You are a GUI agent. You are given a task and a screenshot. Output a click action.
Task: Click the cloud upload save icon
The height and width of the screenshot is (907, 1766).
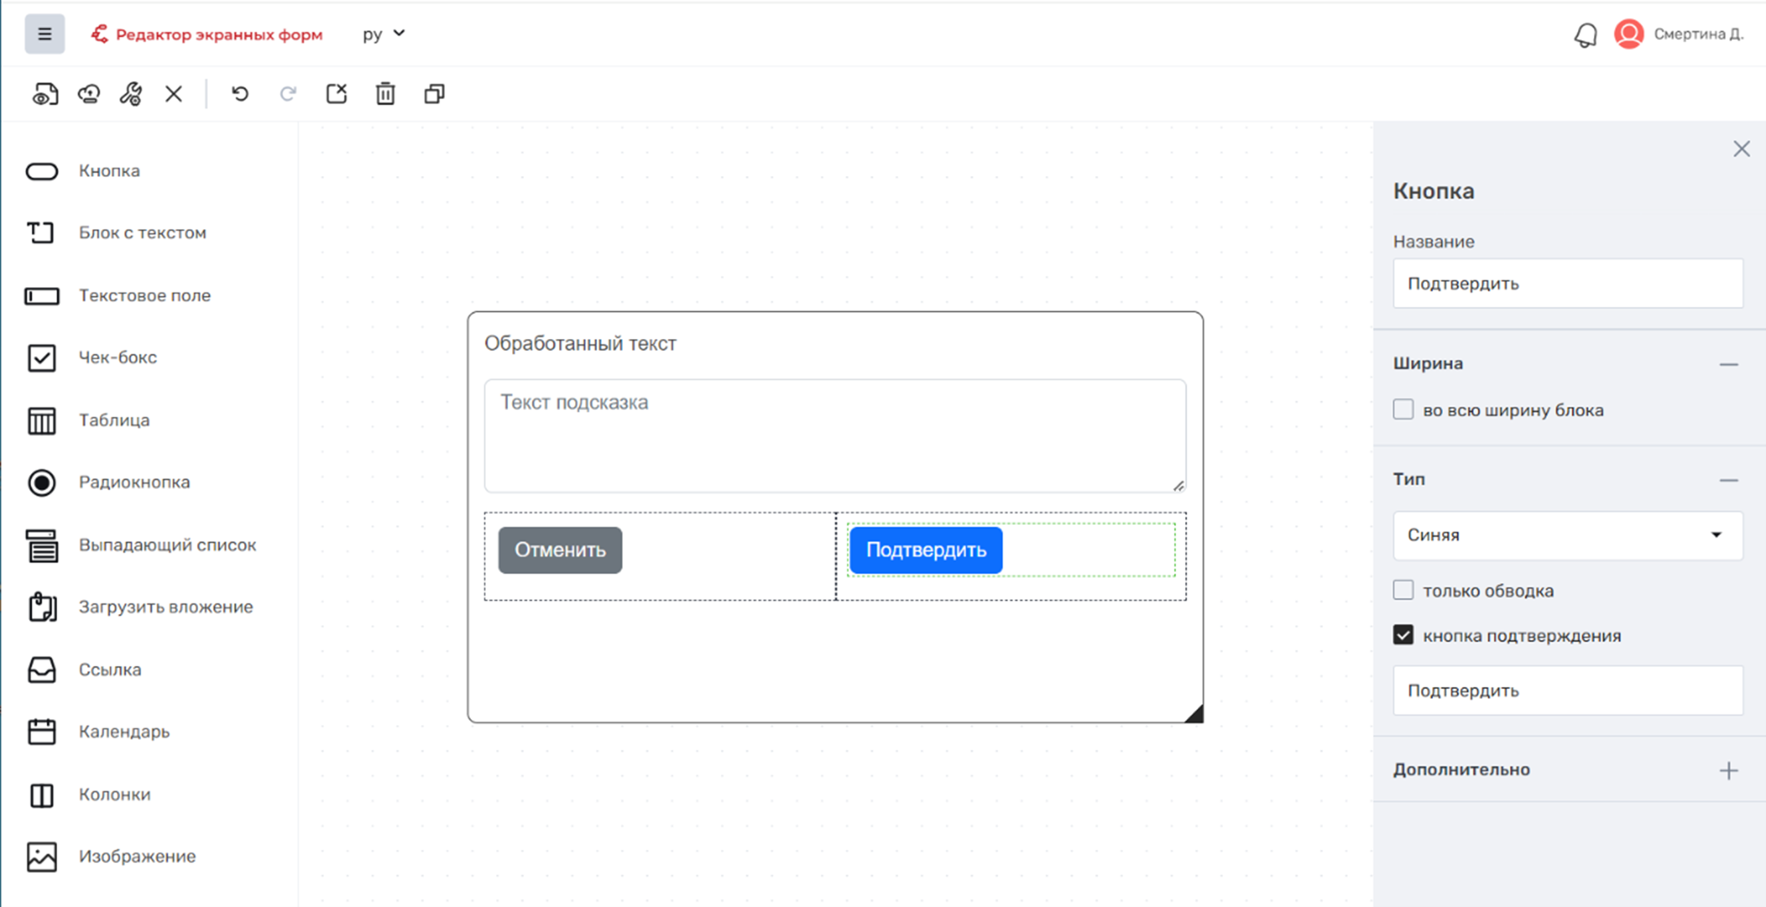click(x=89, y=94)
